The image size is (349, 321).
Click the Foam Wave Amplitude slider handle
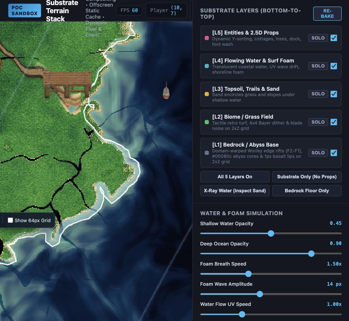click(259, 294)
